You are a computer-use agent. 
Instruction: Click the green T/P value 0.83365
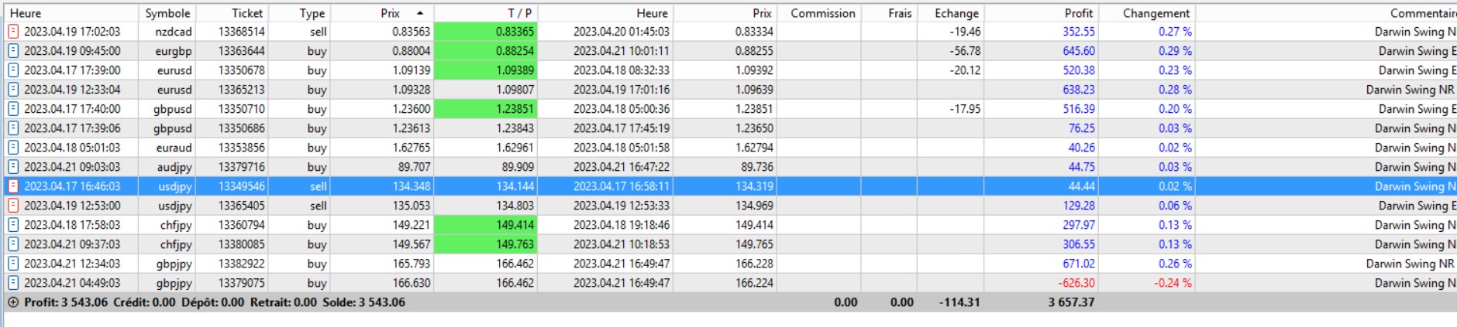click(485, 32)
